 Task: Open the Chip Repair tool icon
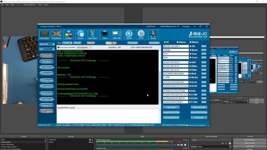click(56, 35)
